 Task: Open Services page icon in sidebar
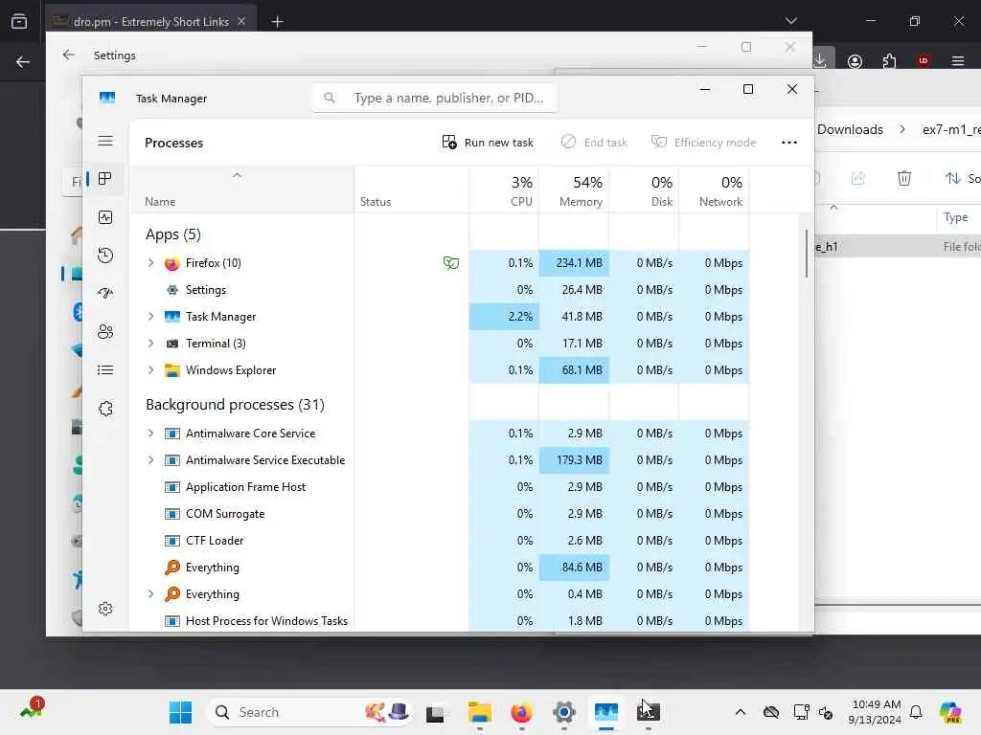(105, 408)
